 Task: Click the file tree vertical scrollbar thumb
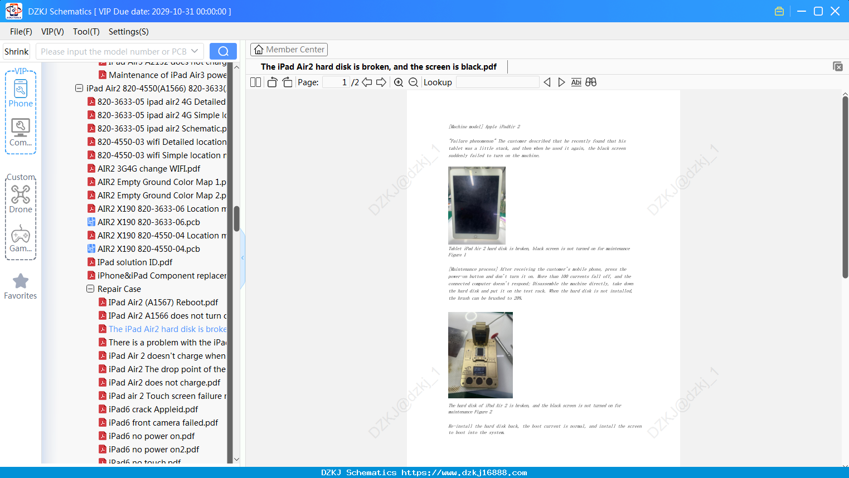click(236, 218)
